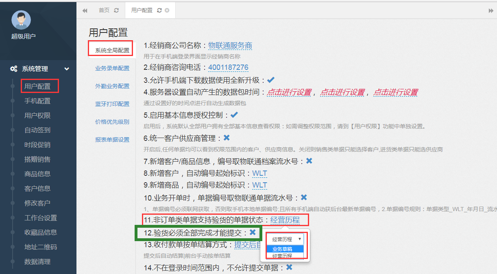Click the first 点击进行设置 time link
497x274 pixels.
click(x=289, y=93)
